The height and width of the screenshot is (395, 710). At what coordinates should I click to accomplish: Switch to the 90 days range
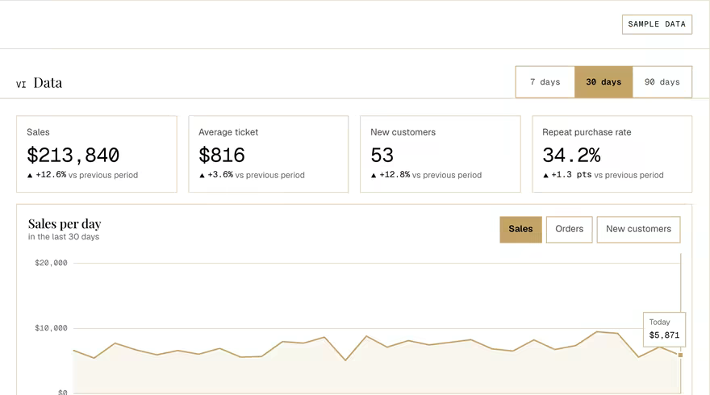point(662,82)
